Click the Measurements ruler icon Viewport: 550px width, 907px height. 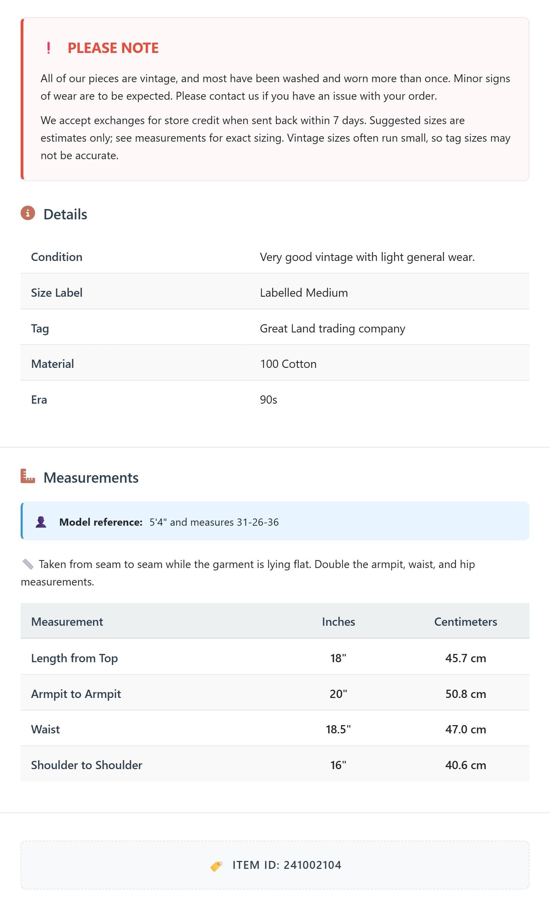pos(27,476)
